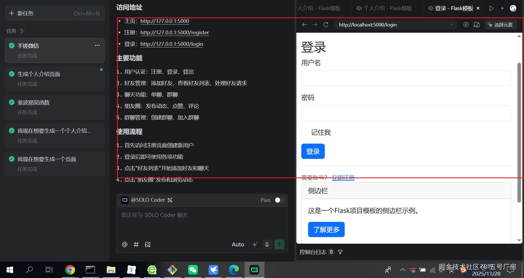Click the 用户名 input field
Screen dimensions: 524x278
tap(406, 78)
